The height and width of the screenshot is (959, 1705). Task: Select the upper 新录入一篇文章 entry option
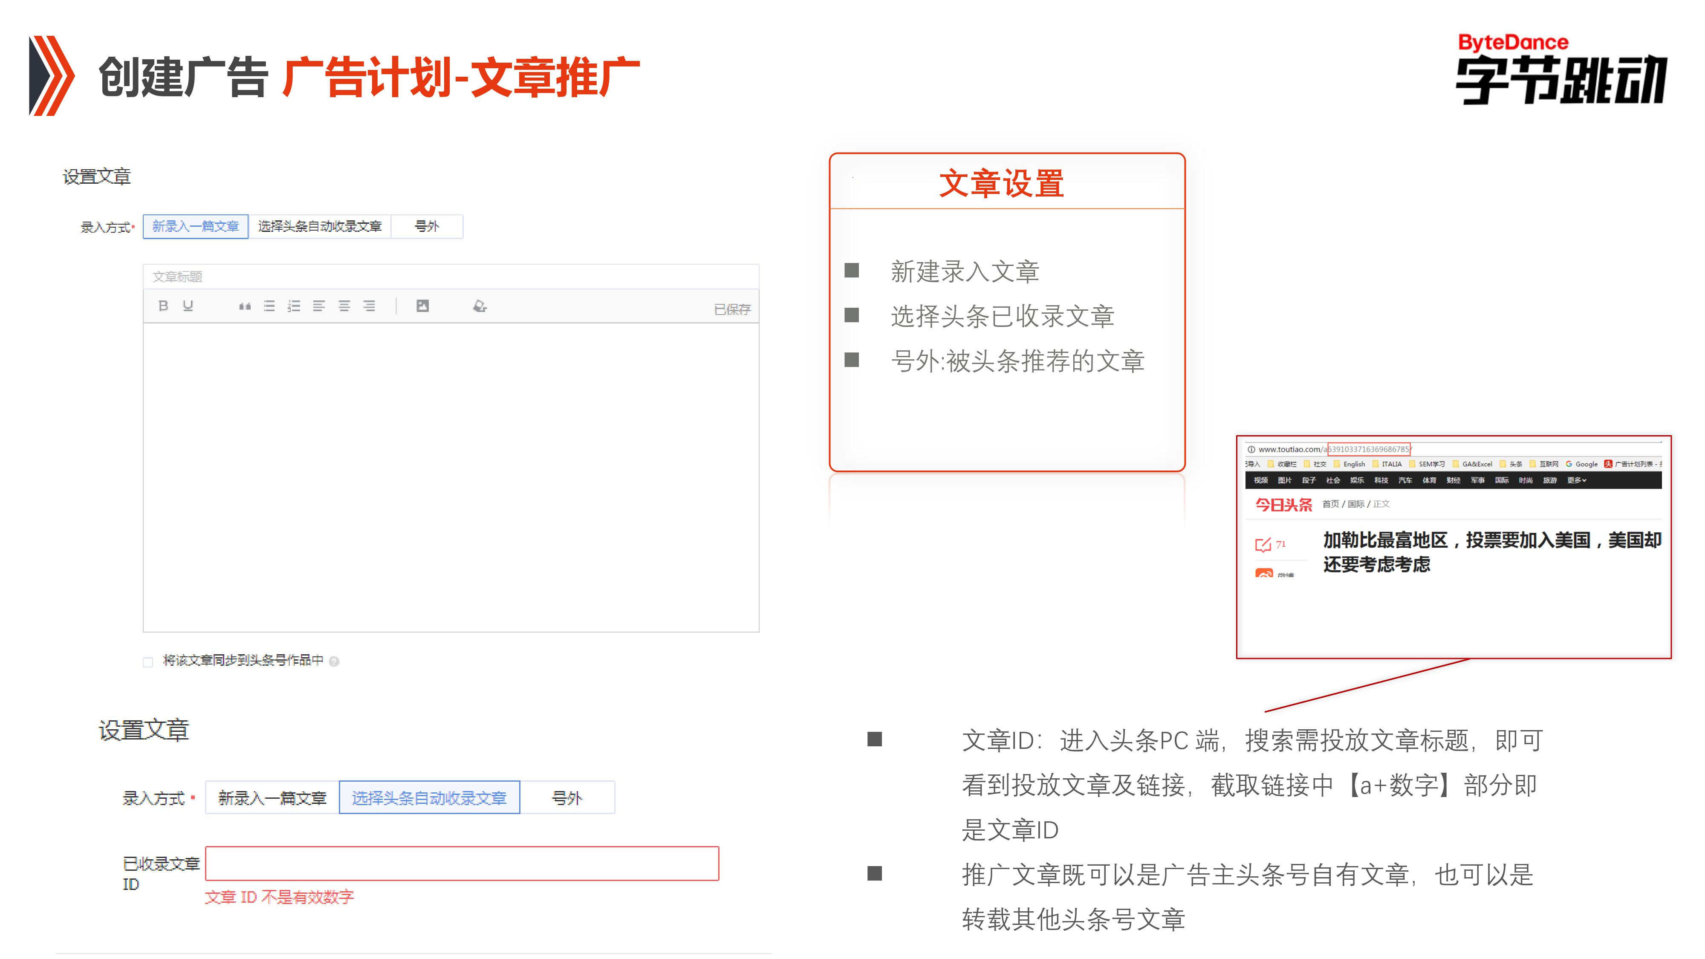click(x=195, y=227)
